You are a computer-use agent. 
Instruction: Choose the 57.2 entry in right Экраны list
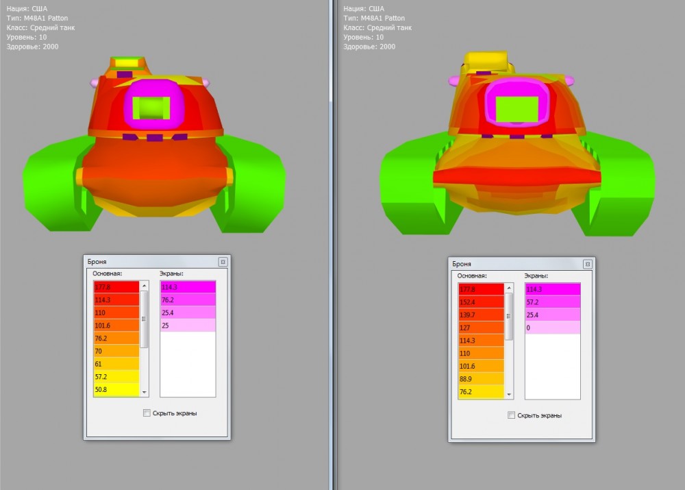tap(552, 302)
